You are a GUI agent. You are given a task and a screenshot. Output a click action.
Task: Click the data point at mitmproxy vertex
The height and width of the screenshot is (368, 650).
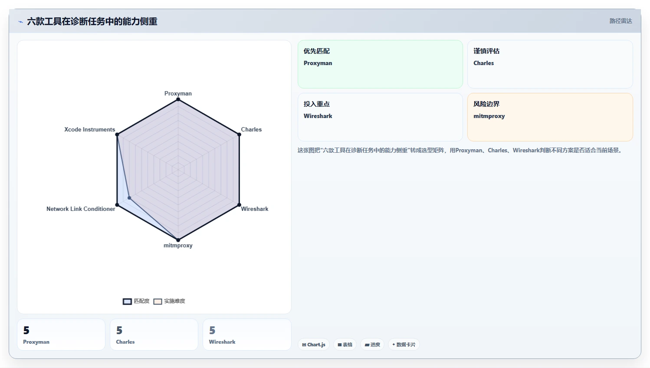(178, 240)
